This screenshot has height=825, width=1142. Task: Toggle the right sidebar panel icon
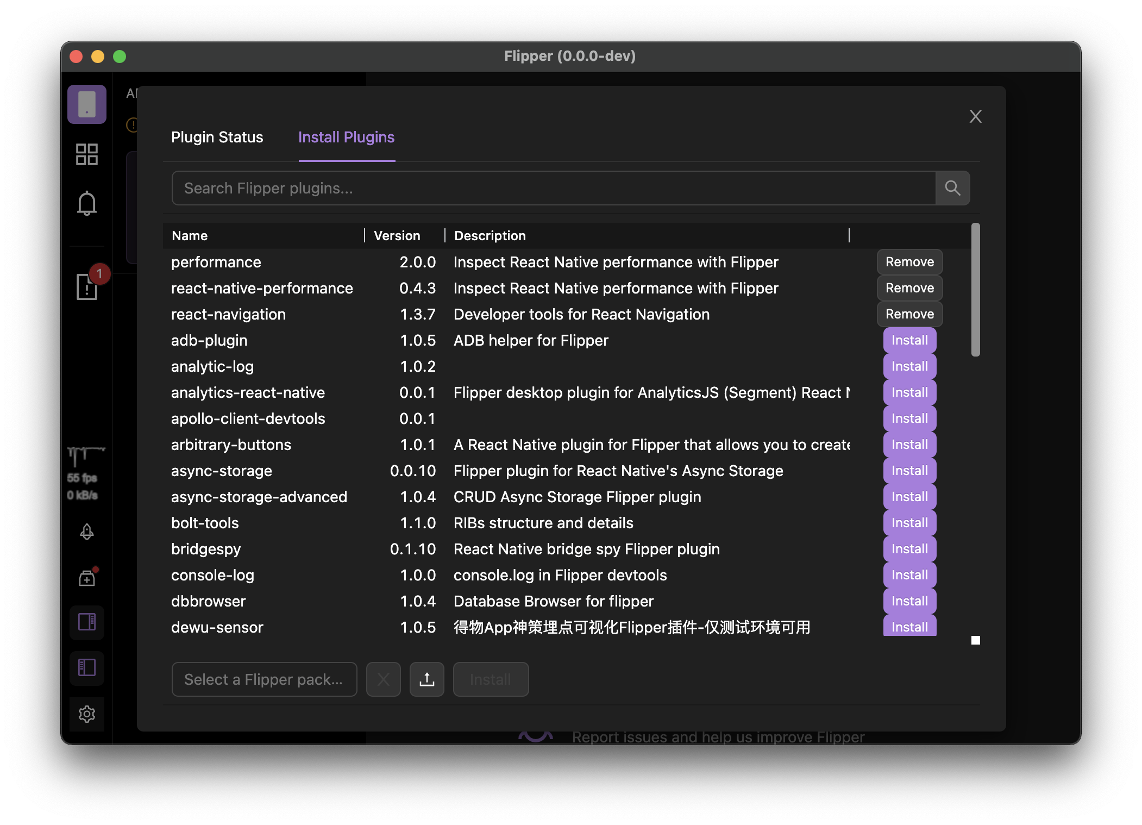87,622
